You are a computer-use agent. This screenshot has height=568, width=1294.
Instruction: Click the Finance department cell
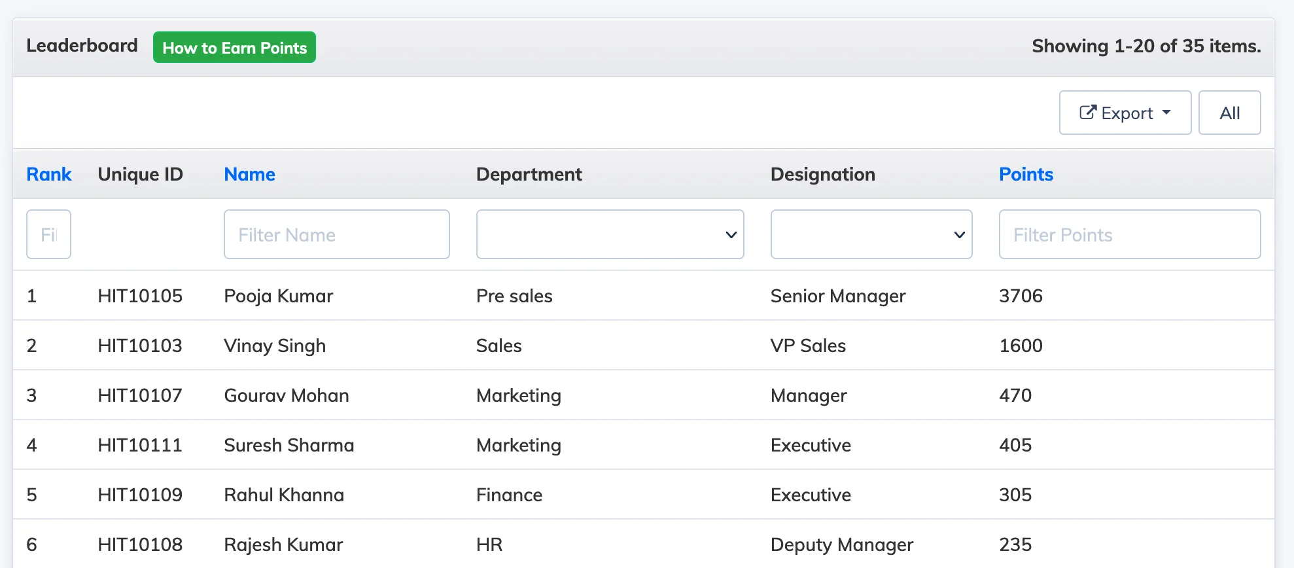coord(509,495)
